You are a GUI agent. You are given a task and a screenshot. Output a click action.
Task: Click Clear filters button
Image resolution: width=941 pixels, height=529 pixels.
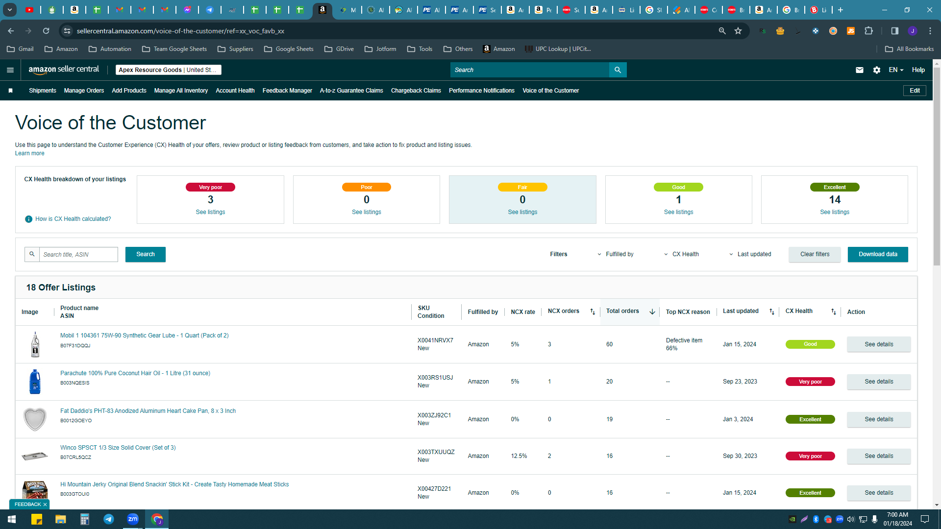pos(815,254)
